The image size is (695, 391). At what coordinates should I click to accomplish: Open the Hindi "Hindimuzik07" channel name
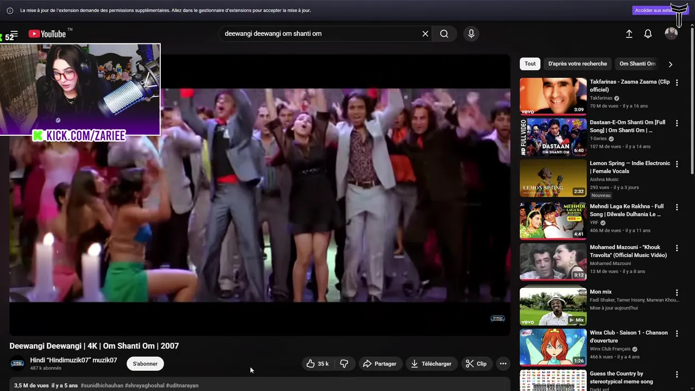tap(73, 361)
